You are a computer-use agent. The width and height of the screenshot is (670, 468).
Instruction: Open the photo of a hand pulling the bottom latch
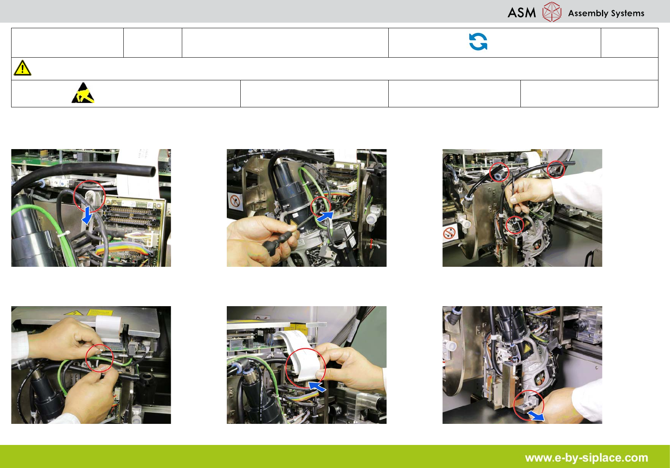pos(522,365)
